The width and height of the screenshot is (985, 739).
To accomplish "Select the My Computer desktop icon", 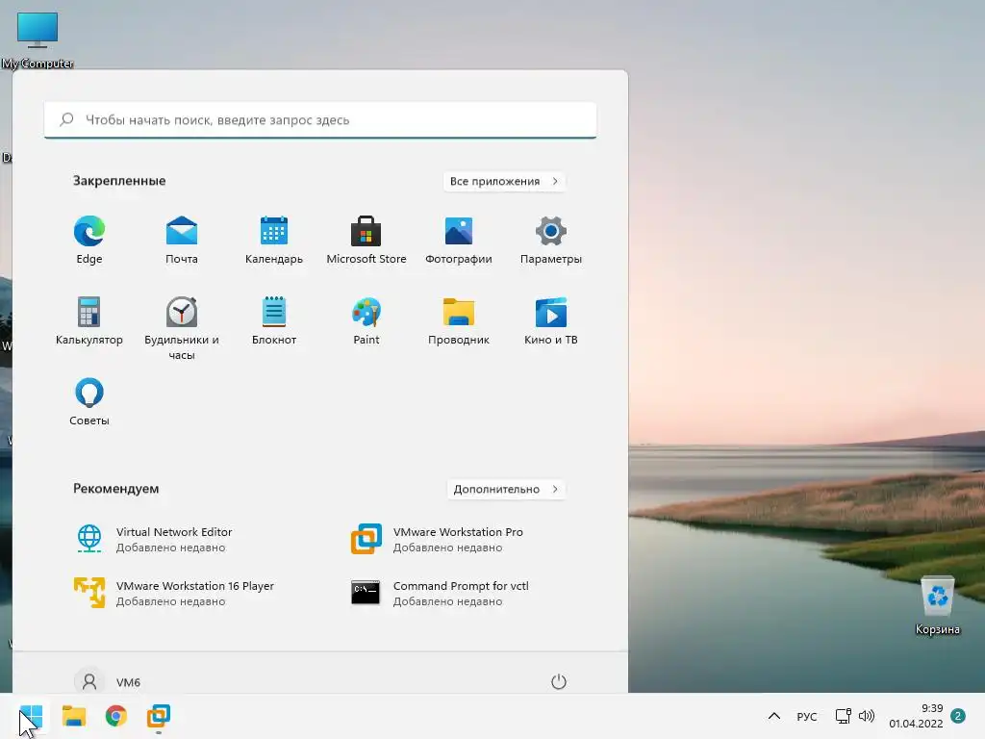I will (x=38, y=40).
